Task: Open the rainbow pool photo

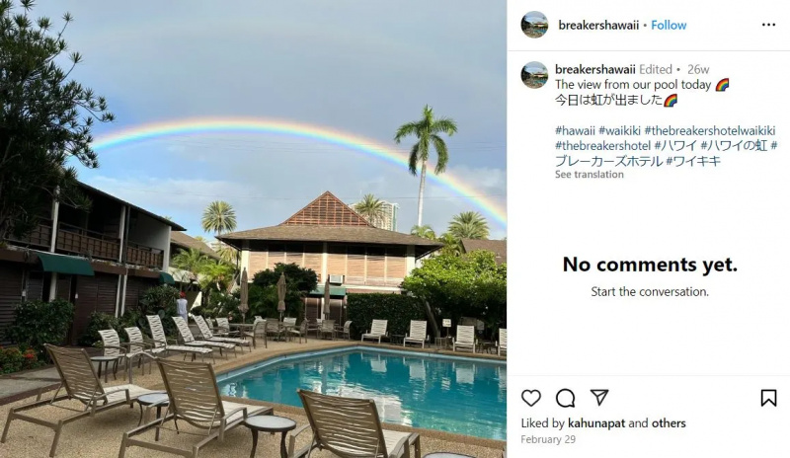Action: click(x=253, y=229)
